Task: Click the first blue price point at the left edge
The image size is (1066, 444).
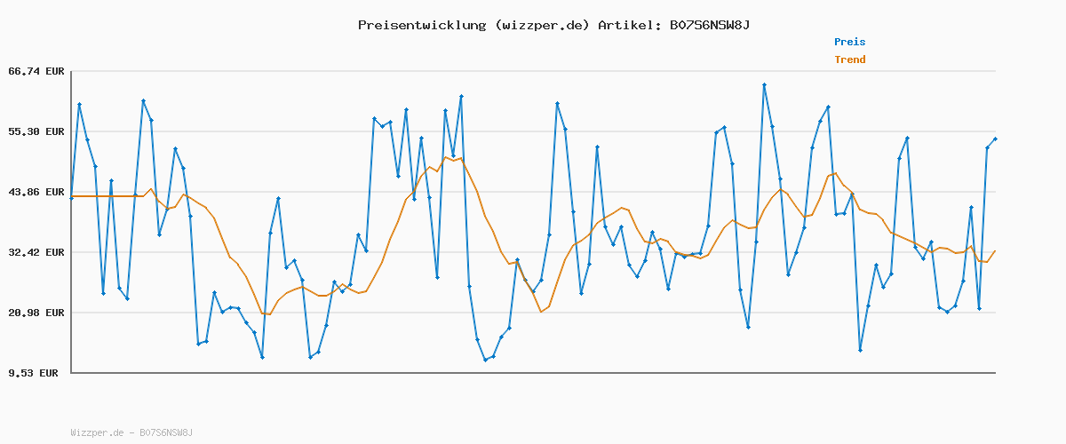Action: [x=72, y=197]
